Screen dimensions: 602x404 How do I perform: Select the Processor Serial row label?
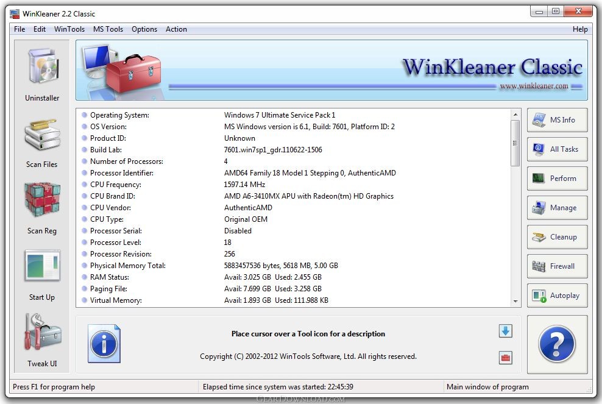click(116, 231)
